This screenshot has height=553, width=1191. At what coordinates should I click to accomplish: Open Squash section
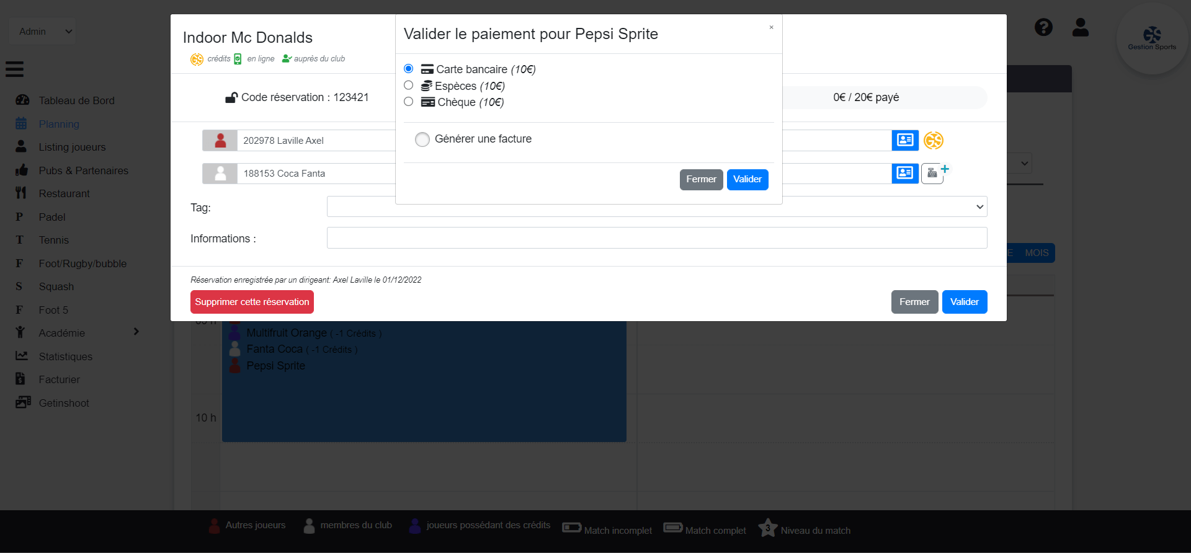[x=56, y=286]
